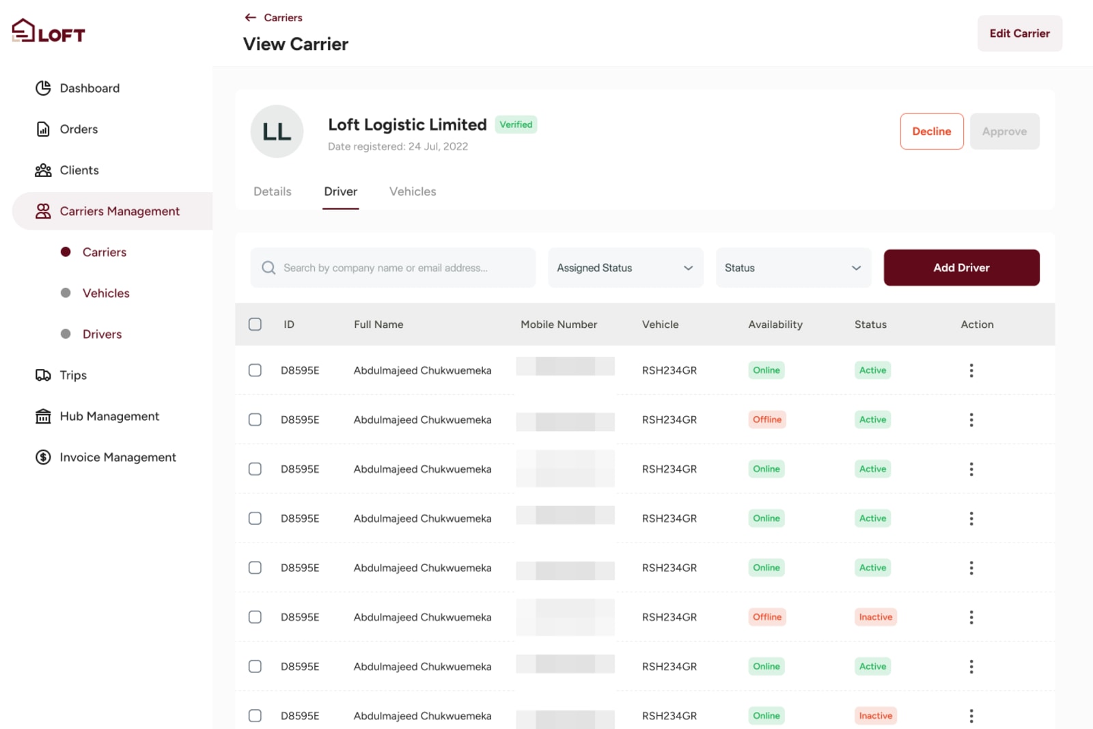The image size is (1093, 729).
Task: Click Invoice Management dollar icon
Action: [43, 457]
